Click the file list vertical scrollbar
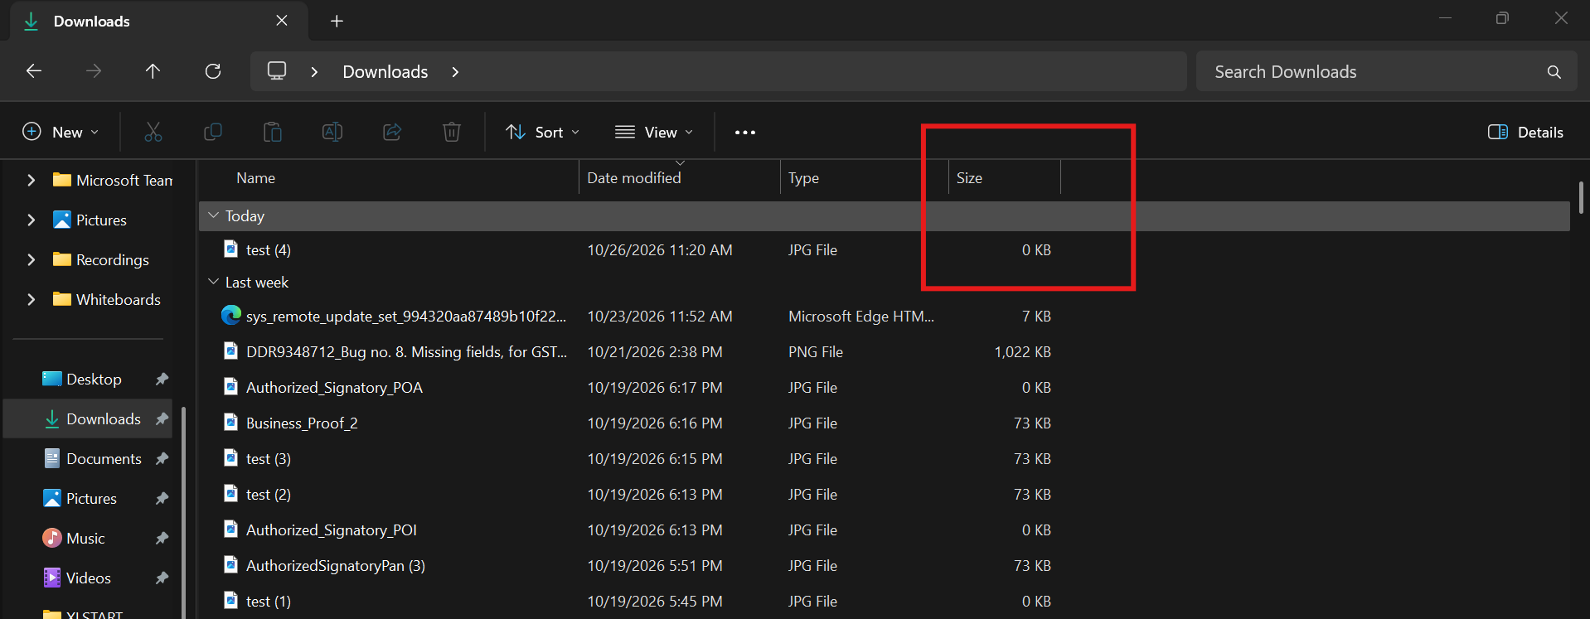The height and width of the screenshot is (619, 1590). [1581, 197]
